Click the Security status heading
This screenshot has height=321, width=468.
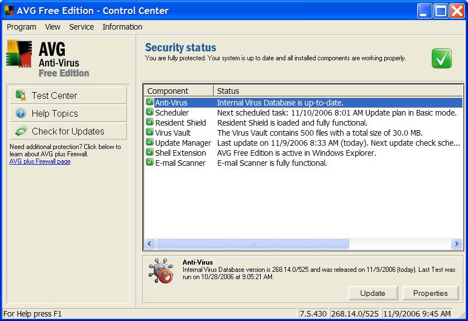tap(180, 48)
